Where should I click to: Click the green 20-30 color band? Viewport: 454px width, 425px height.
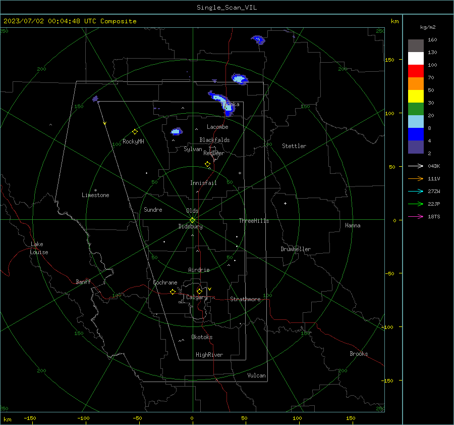416,109
